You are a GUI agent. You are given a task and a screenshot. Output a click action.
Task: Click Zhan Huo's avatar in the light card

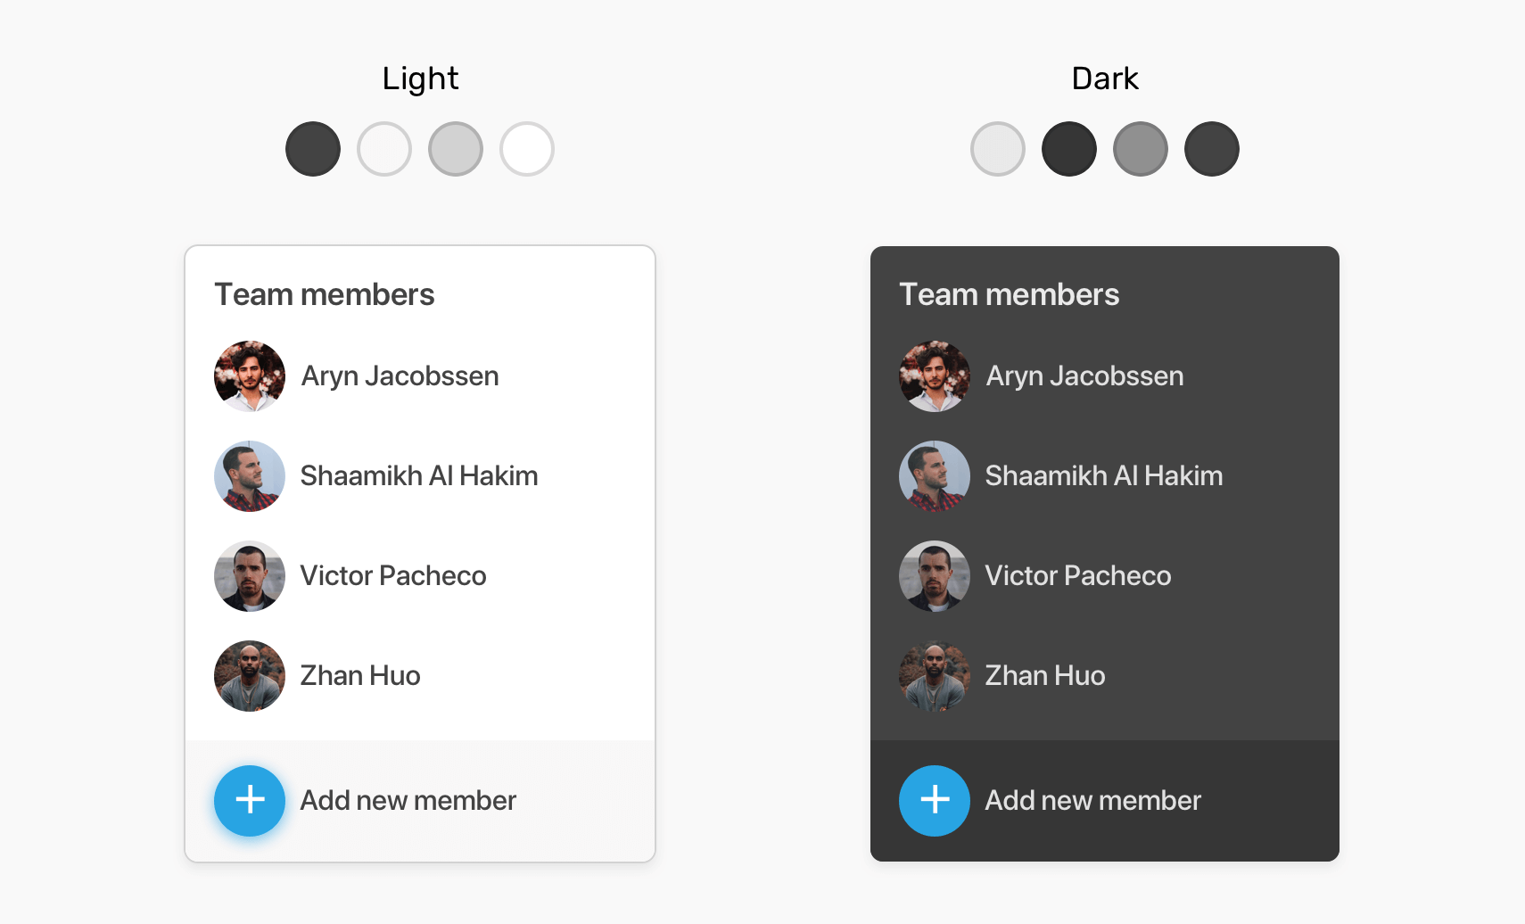pos(250,675)
